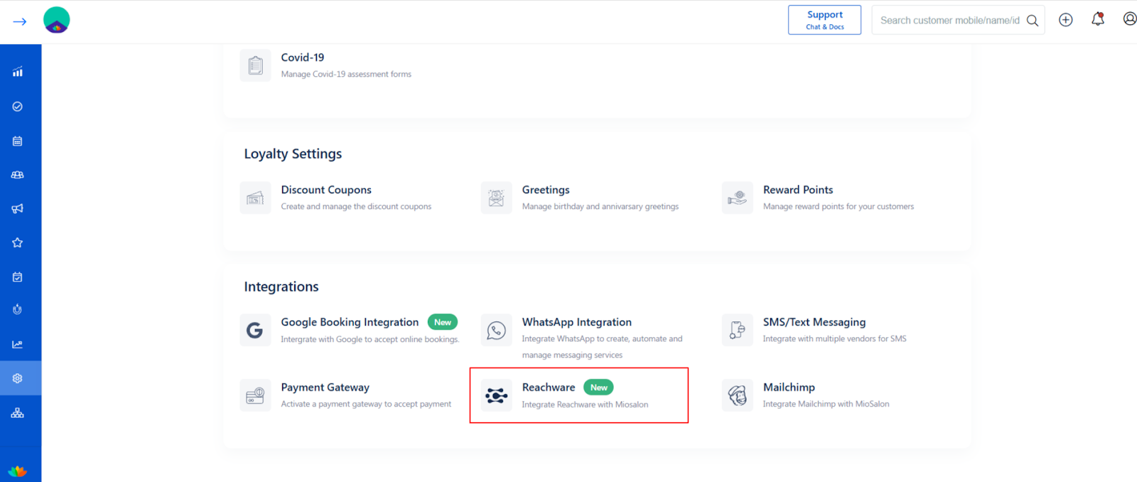The image size is (1137, 482).
Task: Focus the customer search field
Action: tap(949, 21)
